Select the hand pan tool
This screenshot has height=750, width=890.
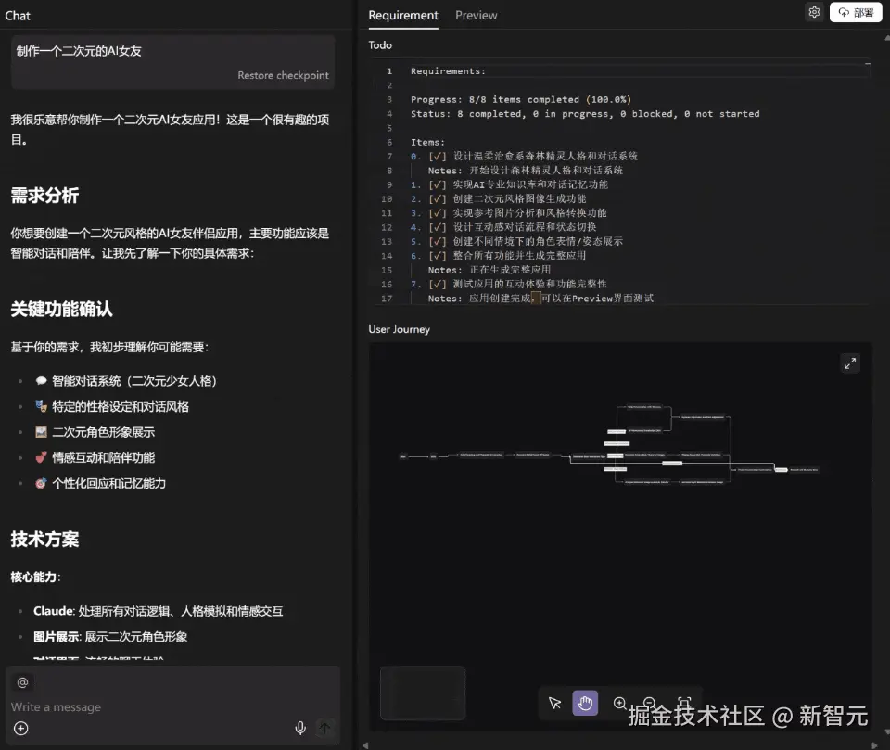[x=585, y=703]
